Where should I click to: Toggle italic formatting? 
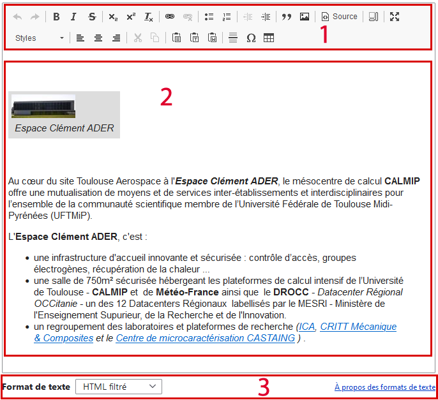[73, 17]
